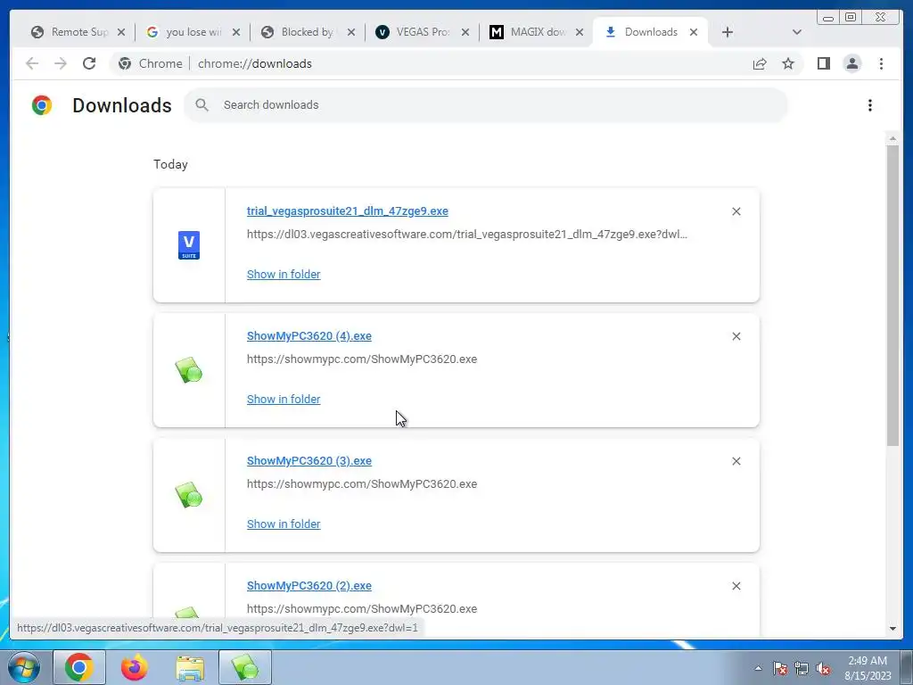Viewport: 913px width, 685px height.
Task: Close the MAGIX download tab
Action: coord(579,32)
